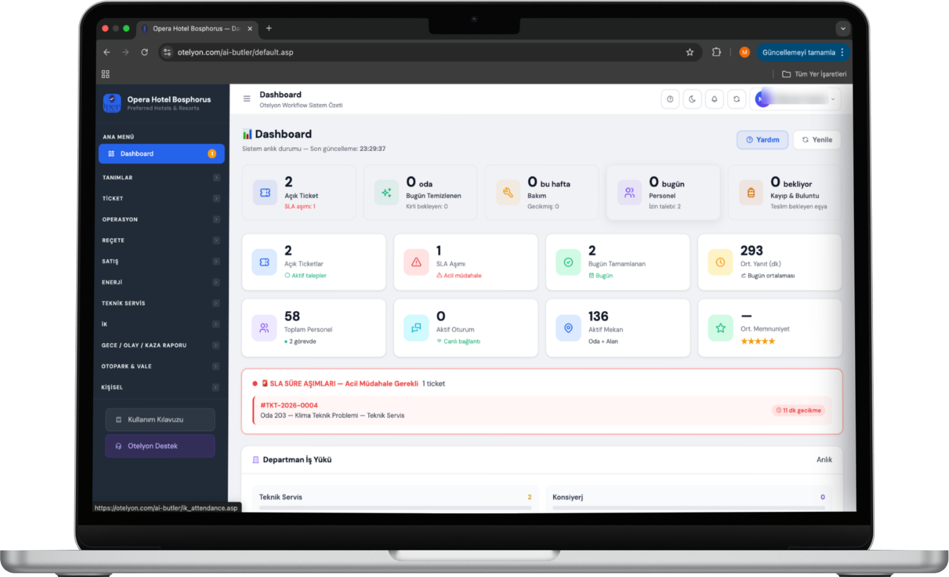Viewport: 949px width, 577px height.
Task: Click the Bugün Temizlenen sparkle icon
Action: click(x=386, y=193)
